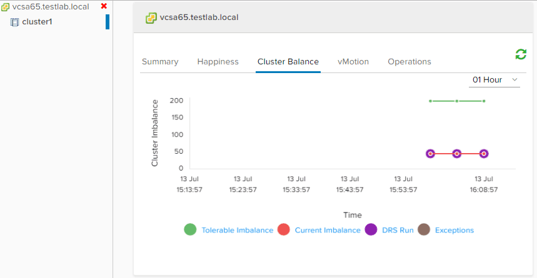Toggle the red Current Imbalance legend circle
The width and height of the screenshot is (537, 278).
click(284, 229)
